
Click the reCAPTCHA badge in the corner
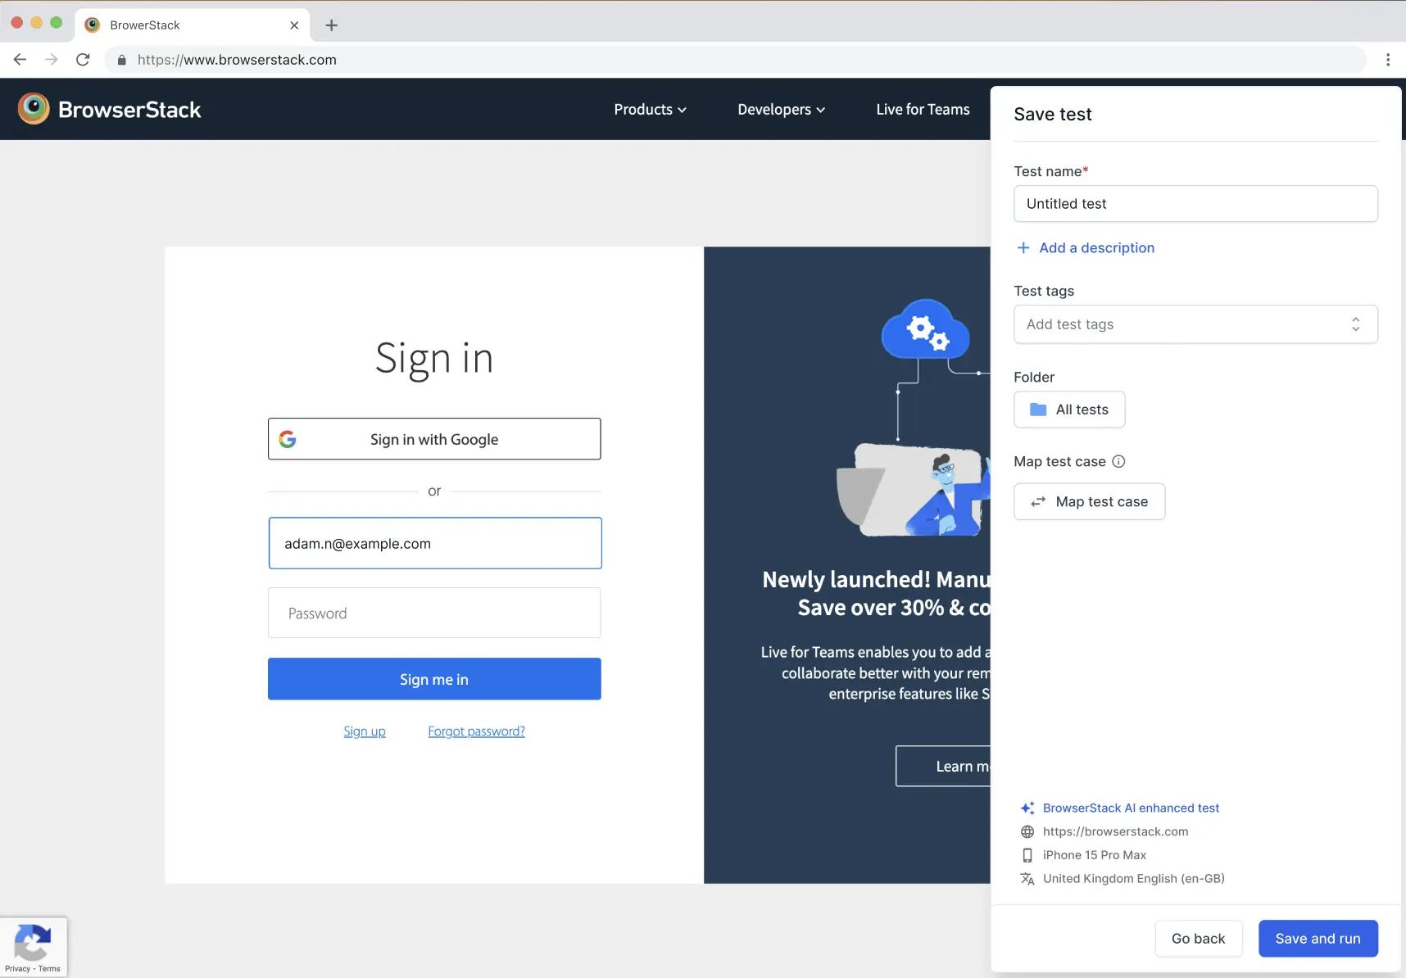[x=34, y=946]
